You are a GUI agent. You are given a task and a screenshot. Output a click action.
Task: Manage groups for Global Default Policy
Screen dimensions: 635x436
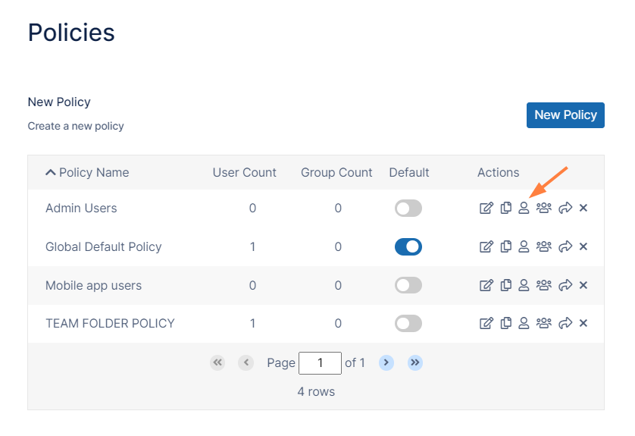tap(544, 246)
